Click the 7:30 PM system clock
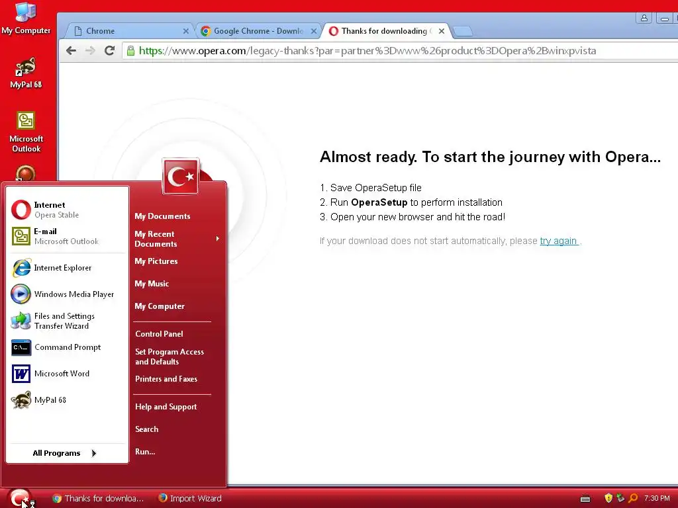Image resolution: width=678 pixels, height=508 pixels. click(657, 499)
